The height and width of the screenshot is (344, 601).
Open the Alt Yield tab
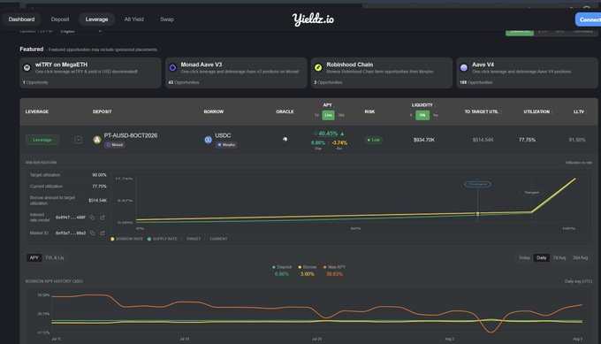[x=133, y=19]
